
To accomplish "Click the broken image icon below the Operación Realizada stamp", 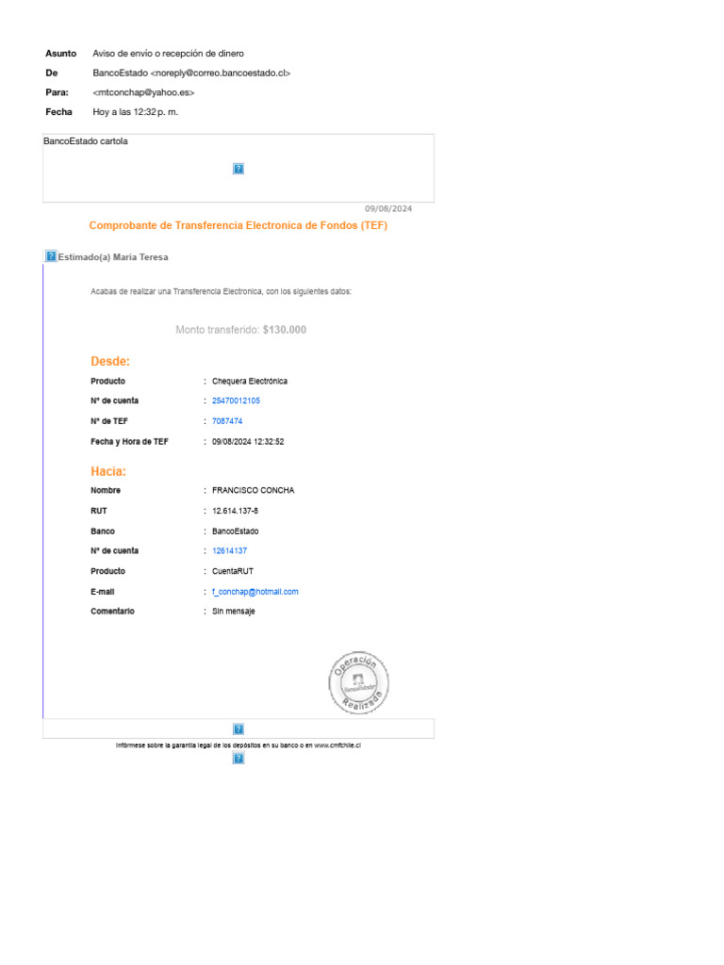I will point(239,729).
